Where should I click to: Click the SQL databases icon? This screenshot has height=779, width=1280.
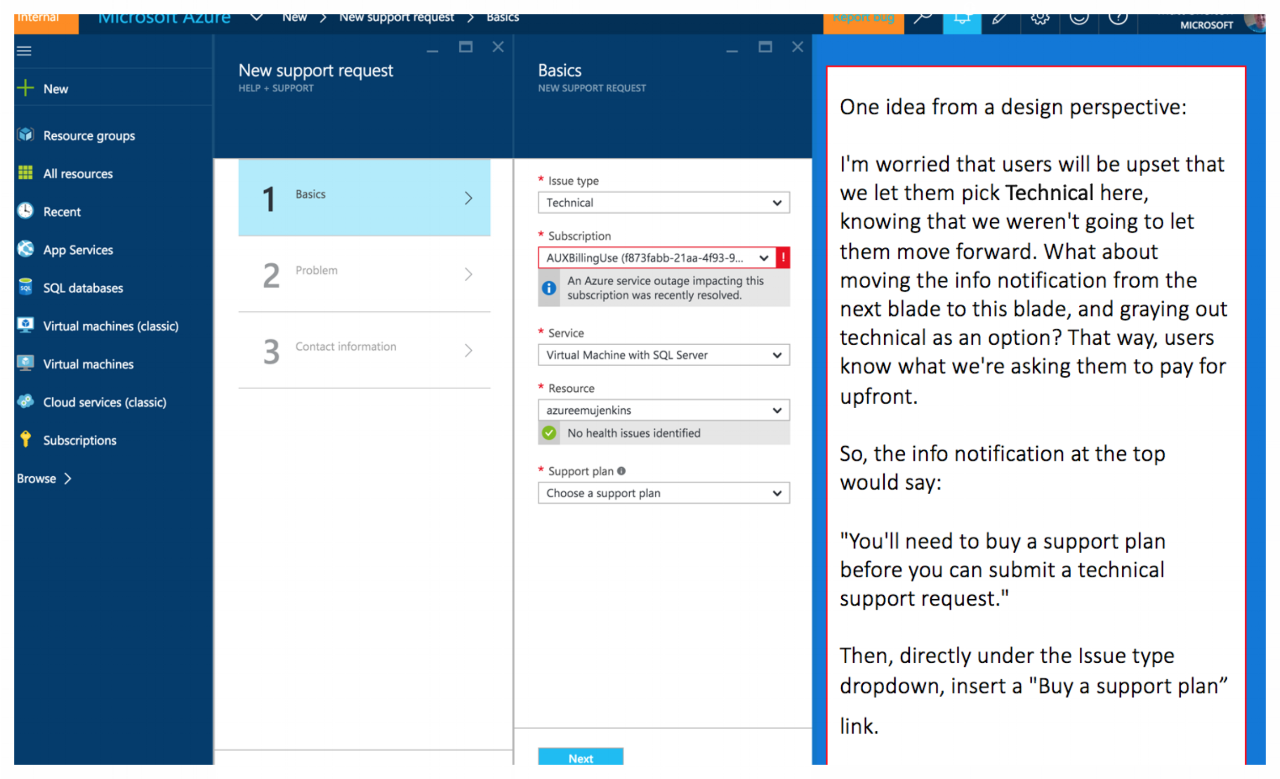click(26, 287)
